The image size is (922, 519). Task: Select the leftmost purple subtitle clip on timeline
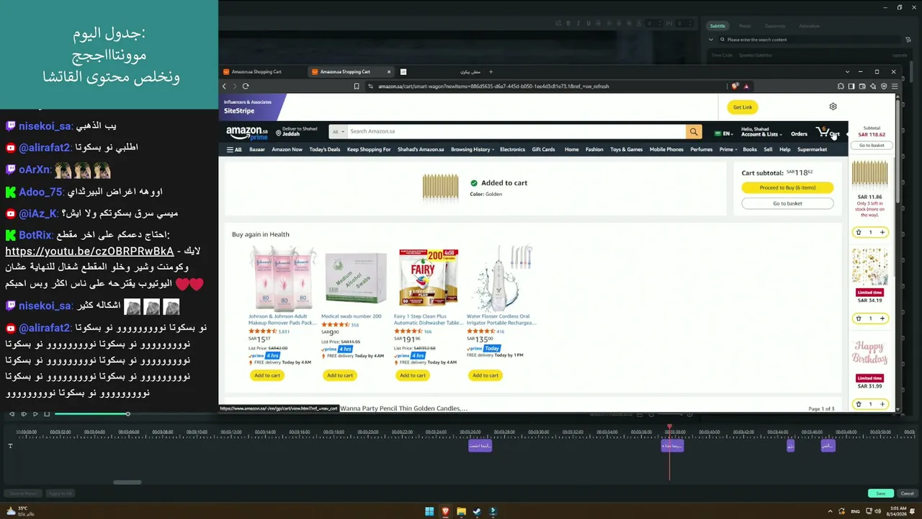pyautogui.click(x=480, y=445)
